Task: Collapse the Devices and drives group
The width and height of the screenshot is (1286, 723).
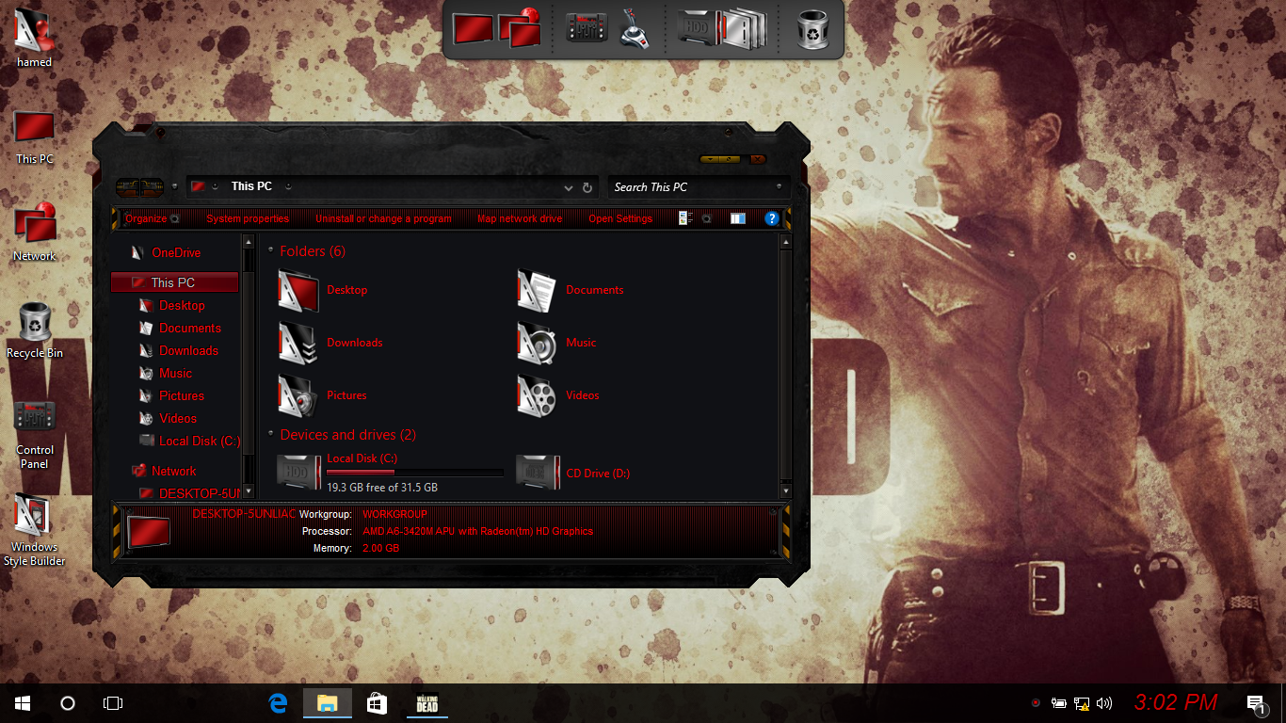Action: (x=271, y=435)
